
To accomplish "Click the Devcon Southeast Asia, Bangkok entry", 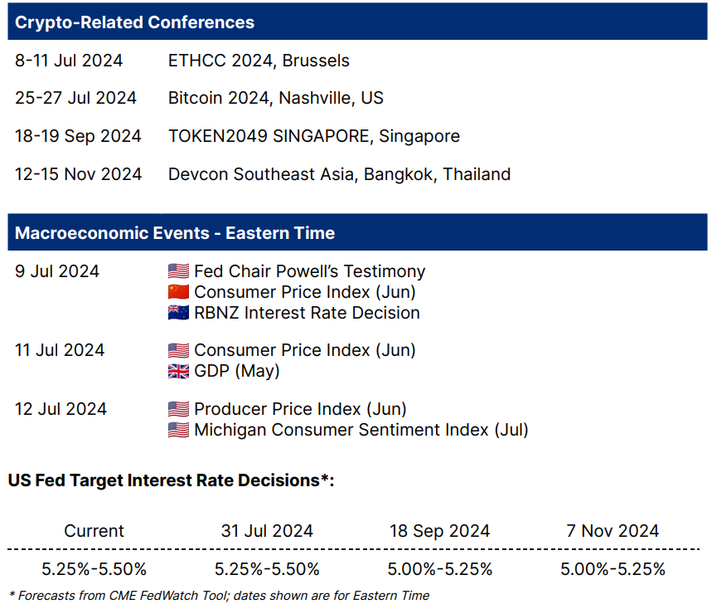I will [x=339, y=174].
